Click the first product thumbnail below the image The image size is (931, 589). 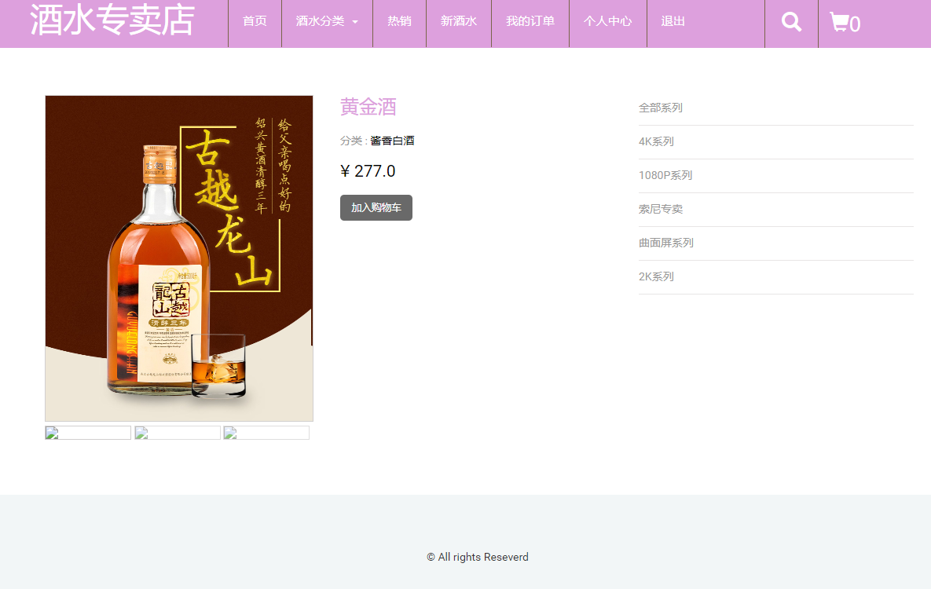pyautogui.click(x=87, y=431)
